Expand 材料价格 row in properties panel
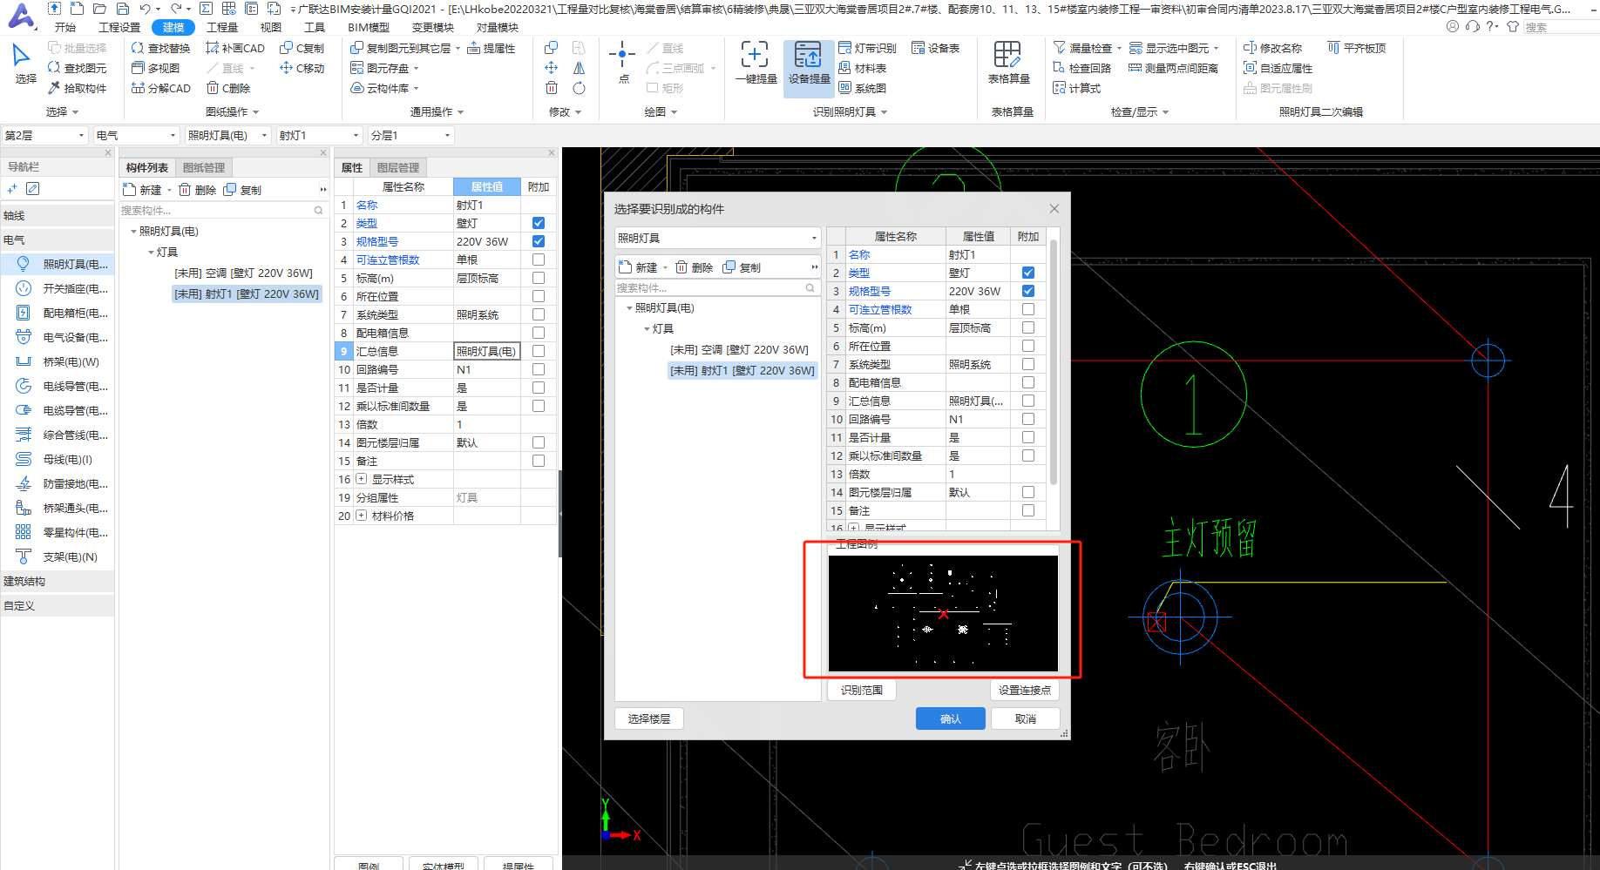Viewport: 1600px width, 870px height. tap(361, 516)
